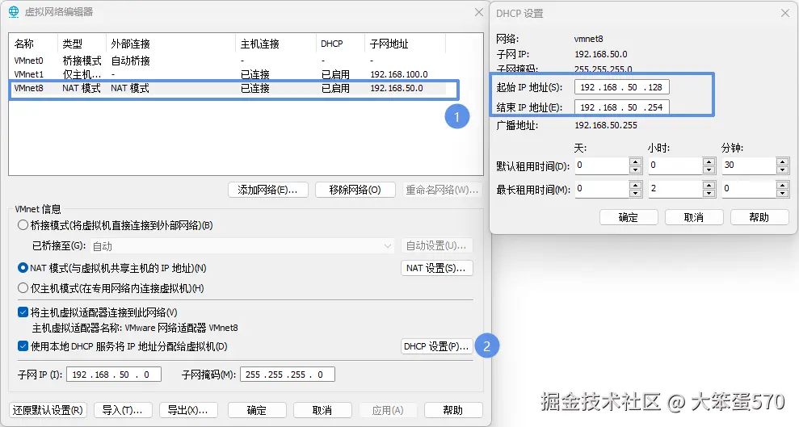The height and width of the screenshot is (427, 799).
Task: Click the 自动设置(U)... button
Action: coord(437,246)
